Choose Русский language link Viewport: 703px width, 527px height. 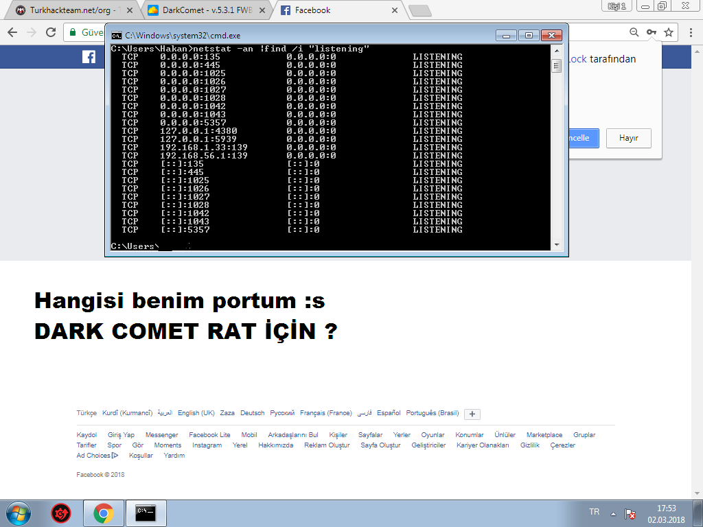[x=282, y=413]
